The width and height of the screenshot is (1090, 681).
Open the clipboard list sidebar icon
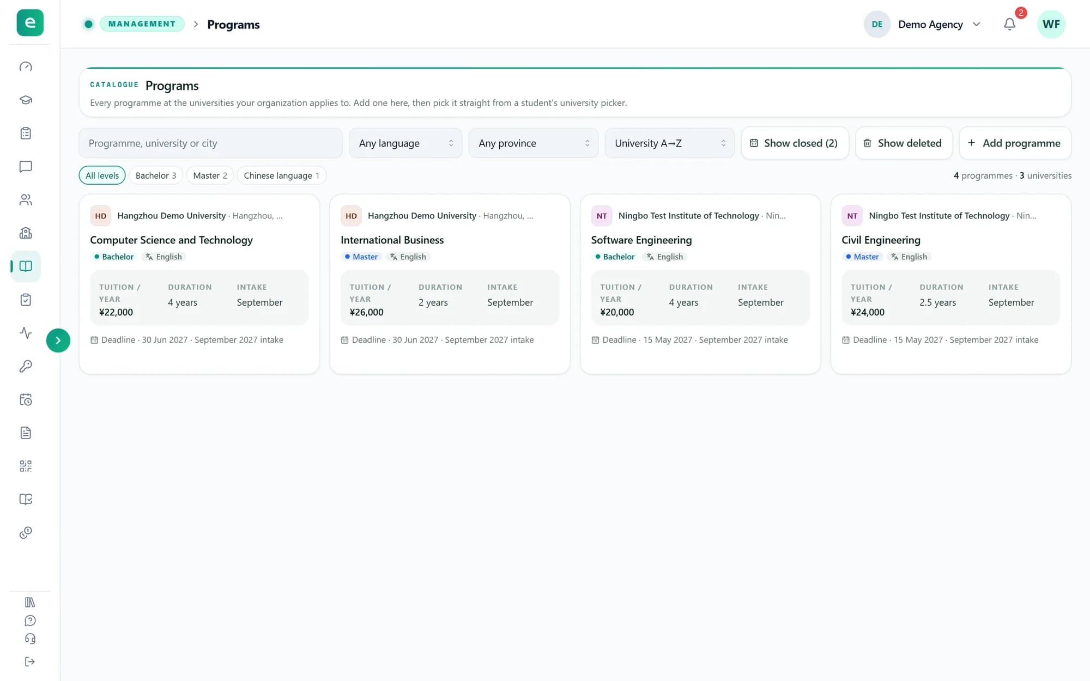point(26,133)
